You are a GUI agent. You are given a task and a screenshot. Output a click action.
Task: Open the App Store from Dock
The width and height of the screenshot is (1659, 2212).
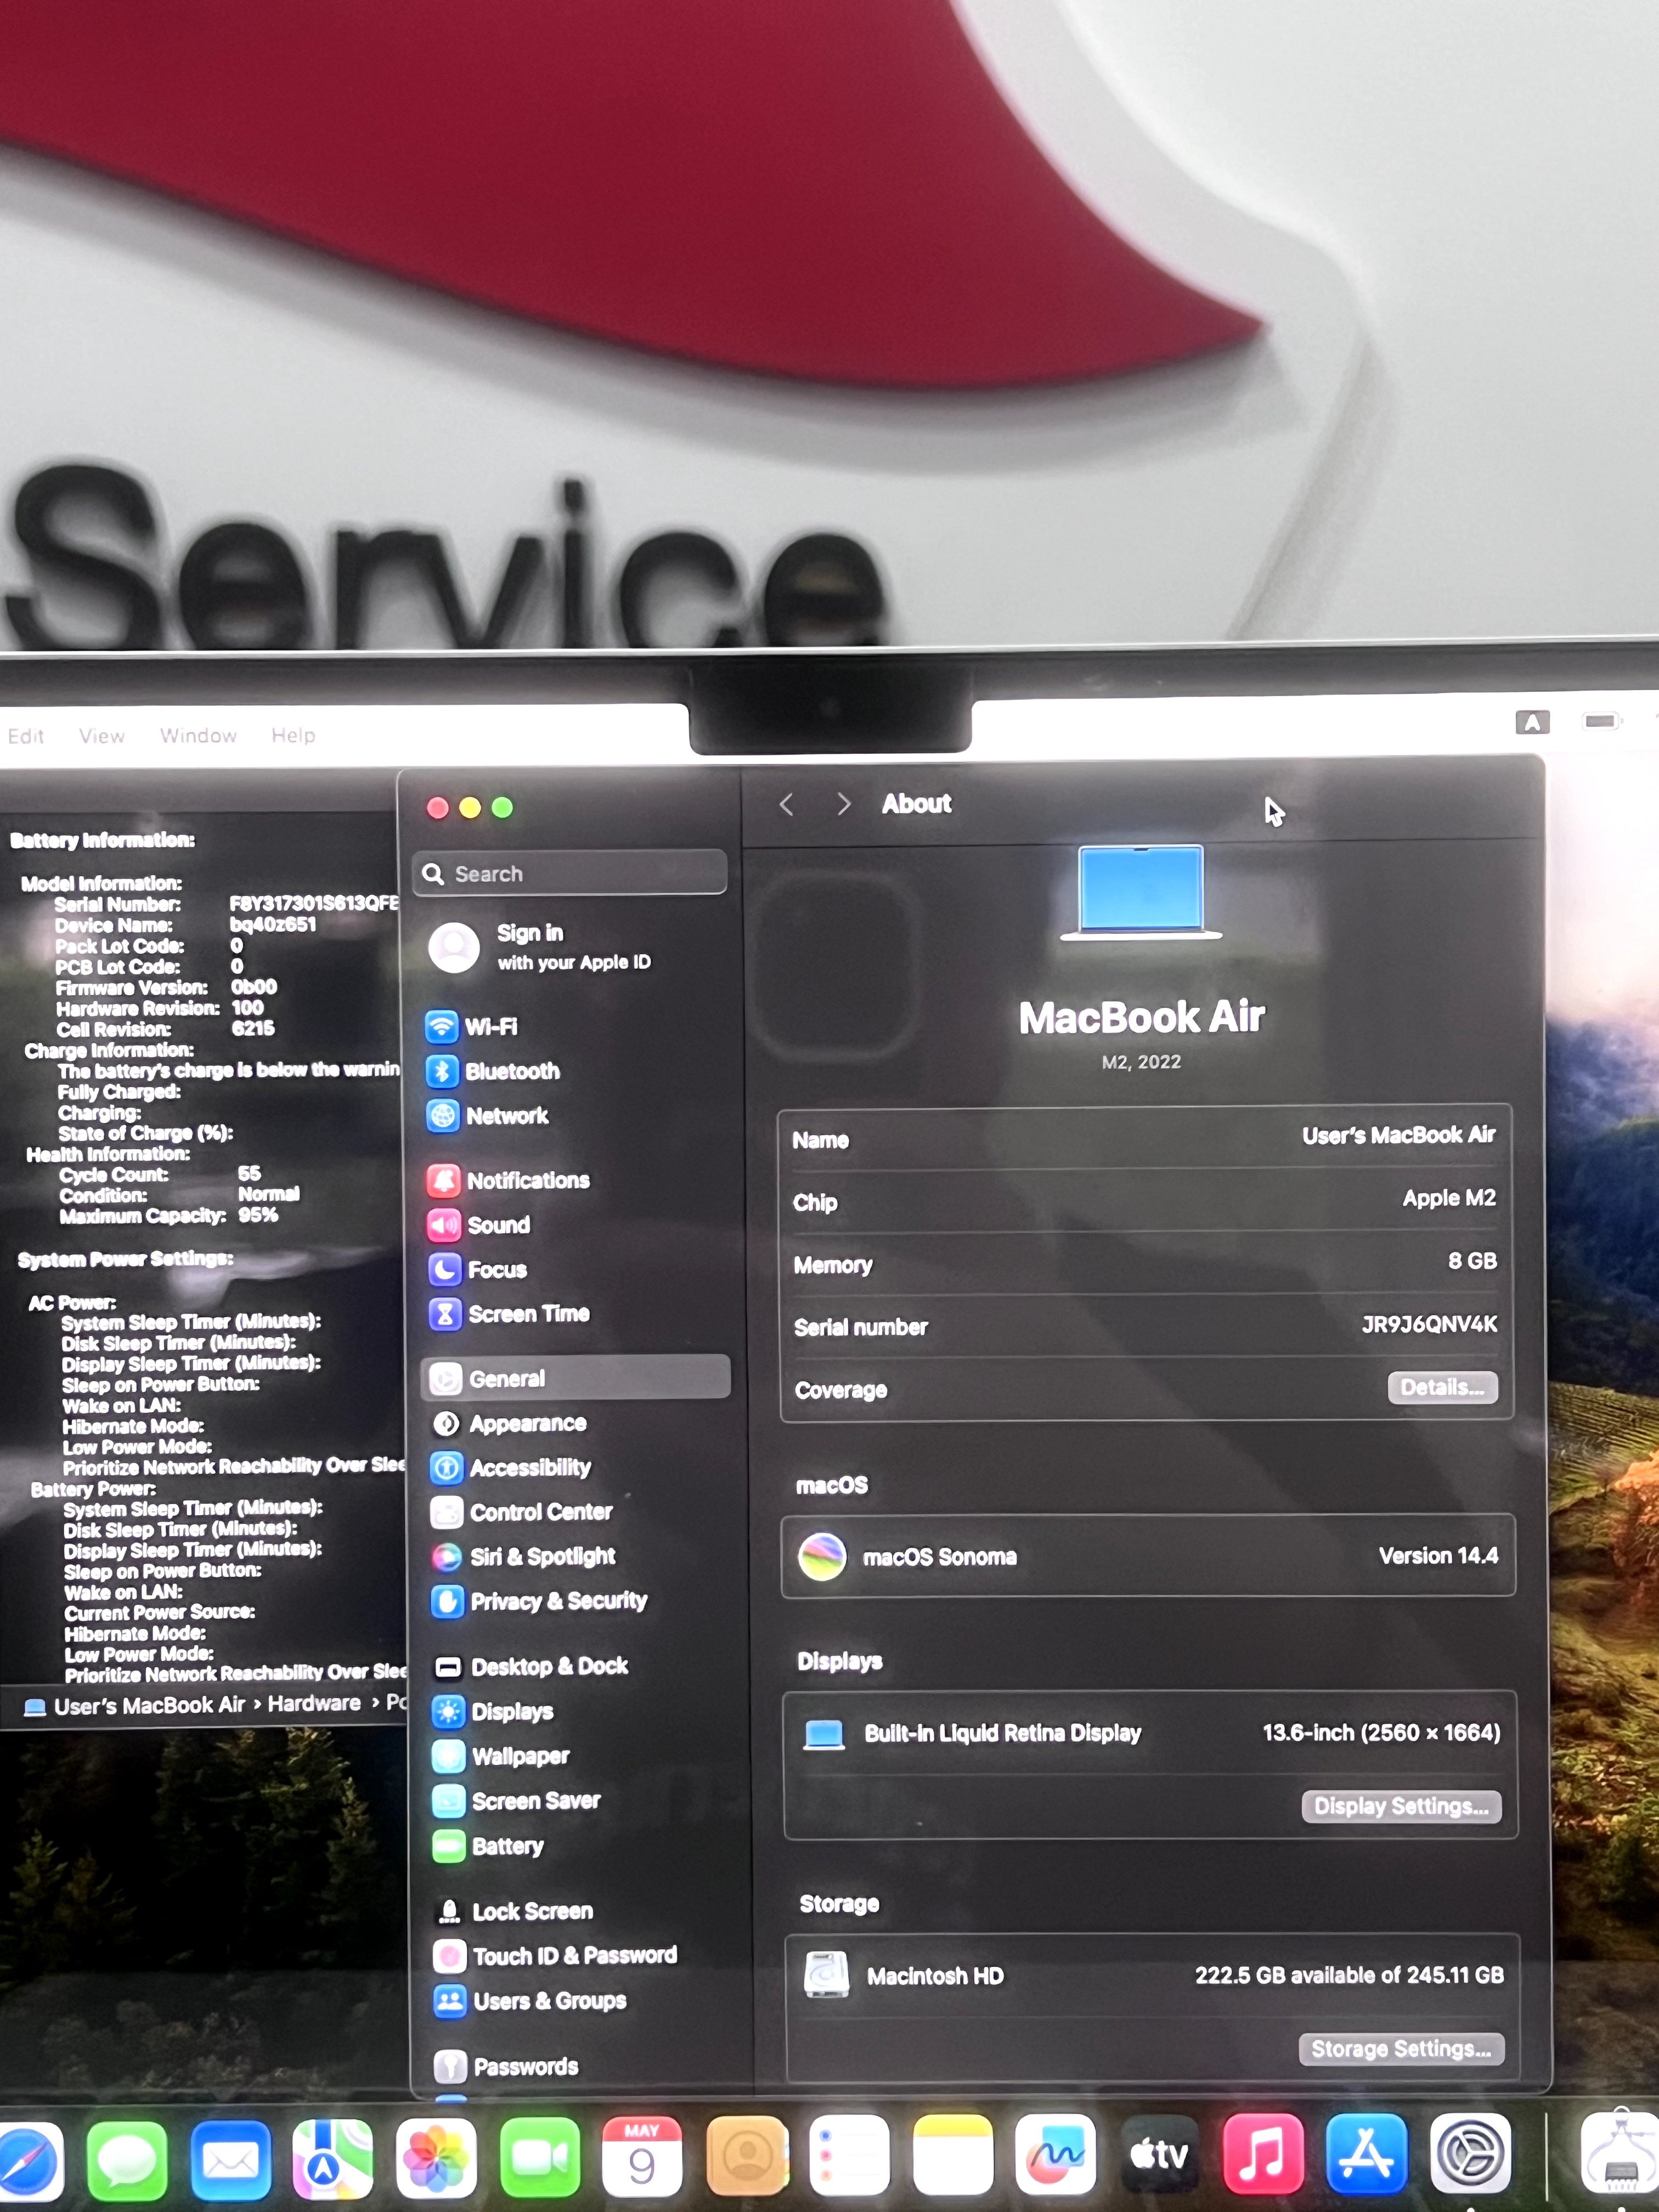[x=1366, y=2155]
